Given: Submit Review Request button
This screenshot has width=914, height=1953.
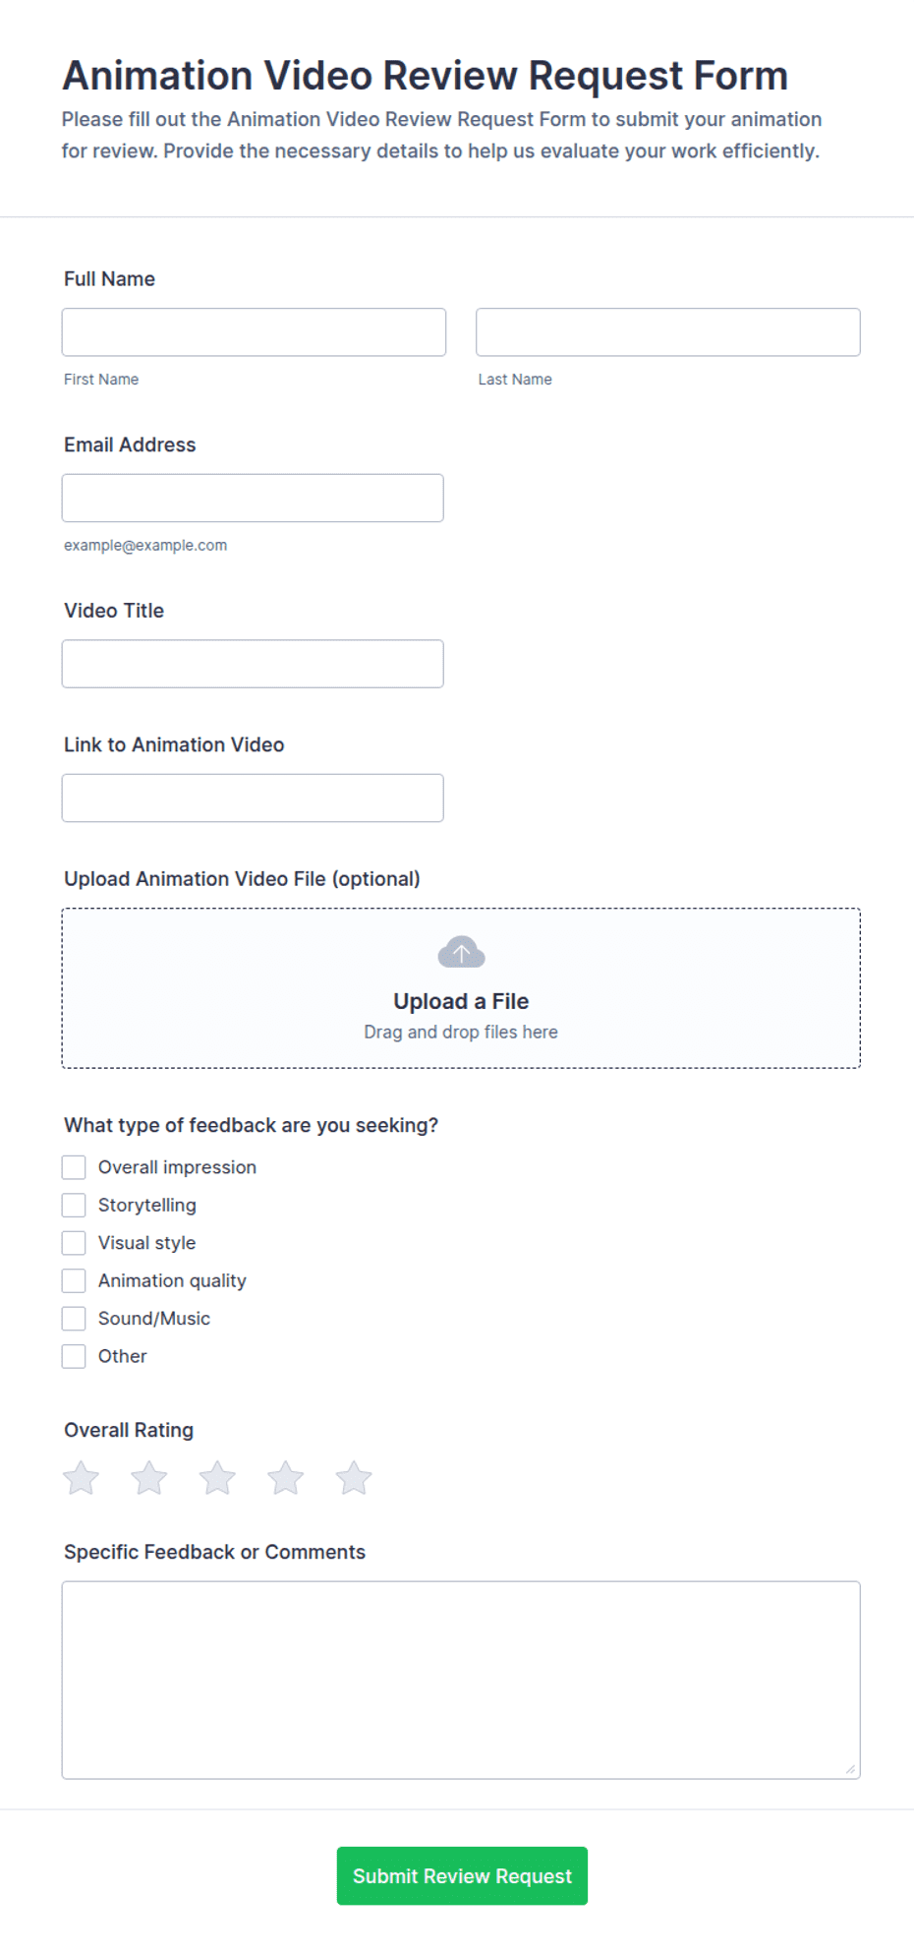Looking at the screenshot, I should pos(462,1875).
